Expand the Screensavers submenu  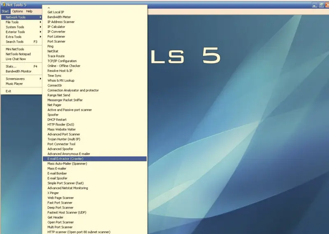(15, 79)
